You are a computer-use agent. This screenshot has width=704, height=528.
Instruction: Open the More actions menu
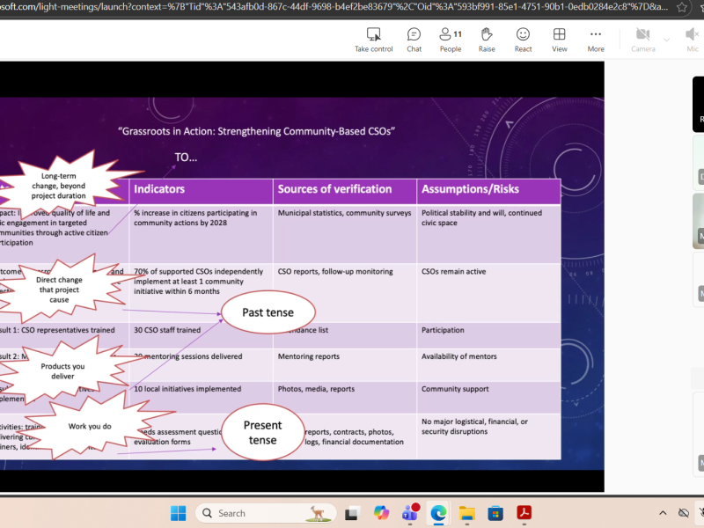click(x=596, y=39)
